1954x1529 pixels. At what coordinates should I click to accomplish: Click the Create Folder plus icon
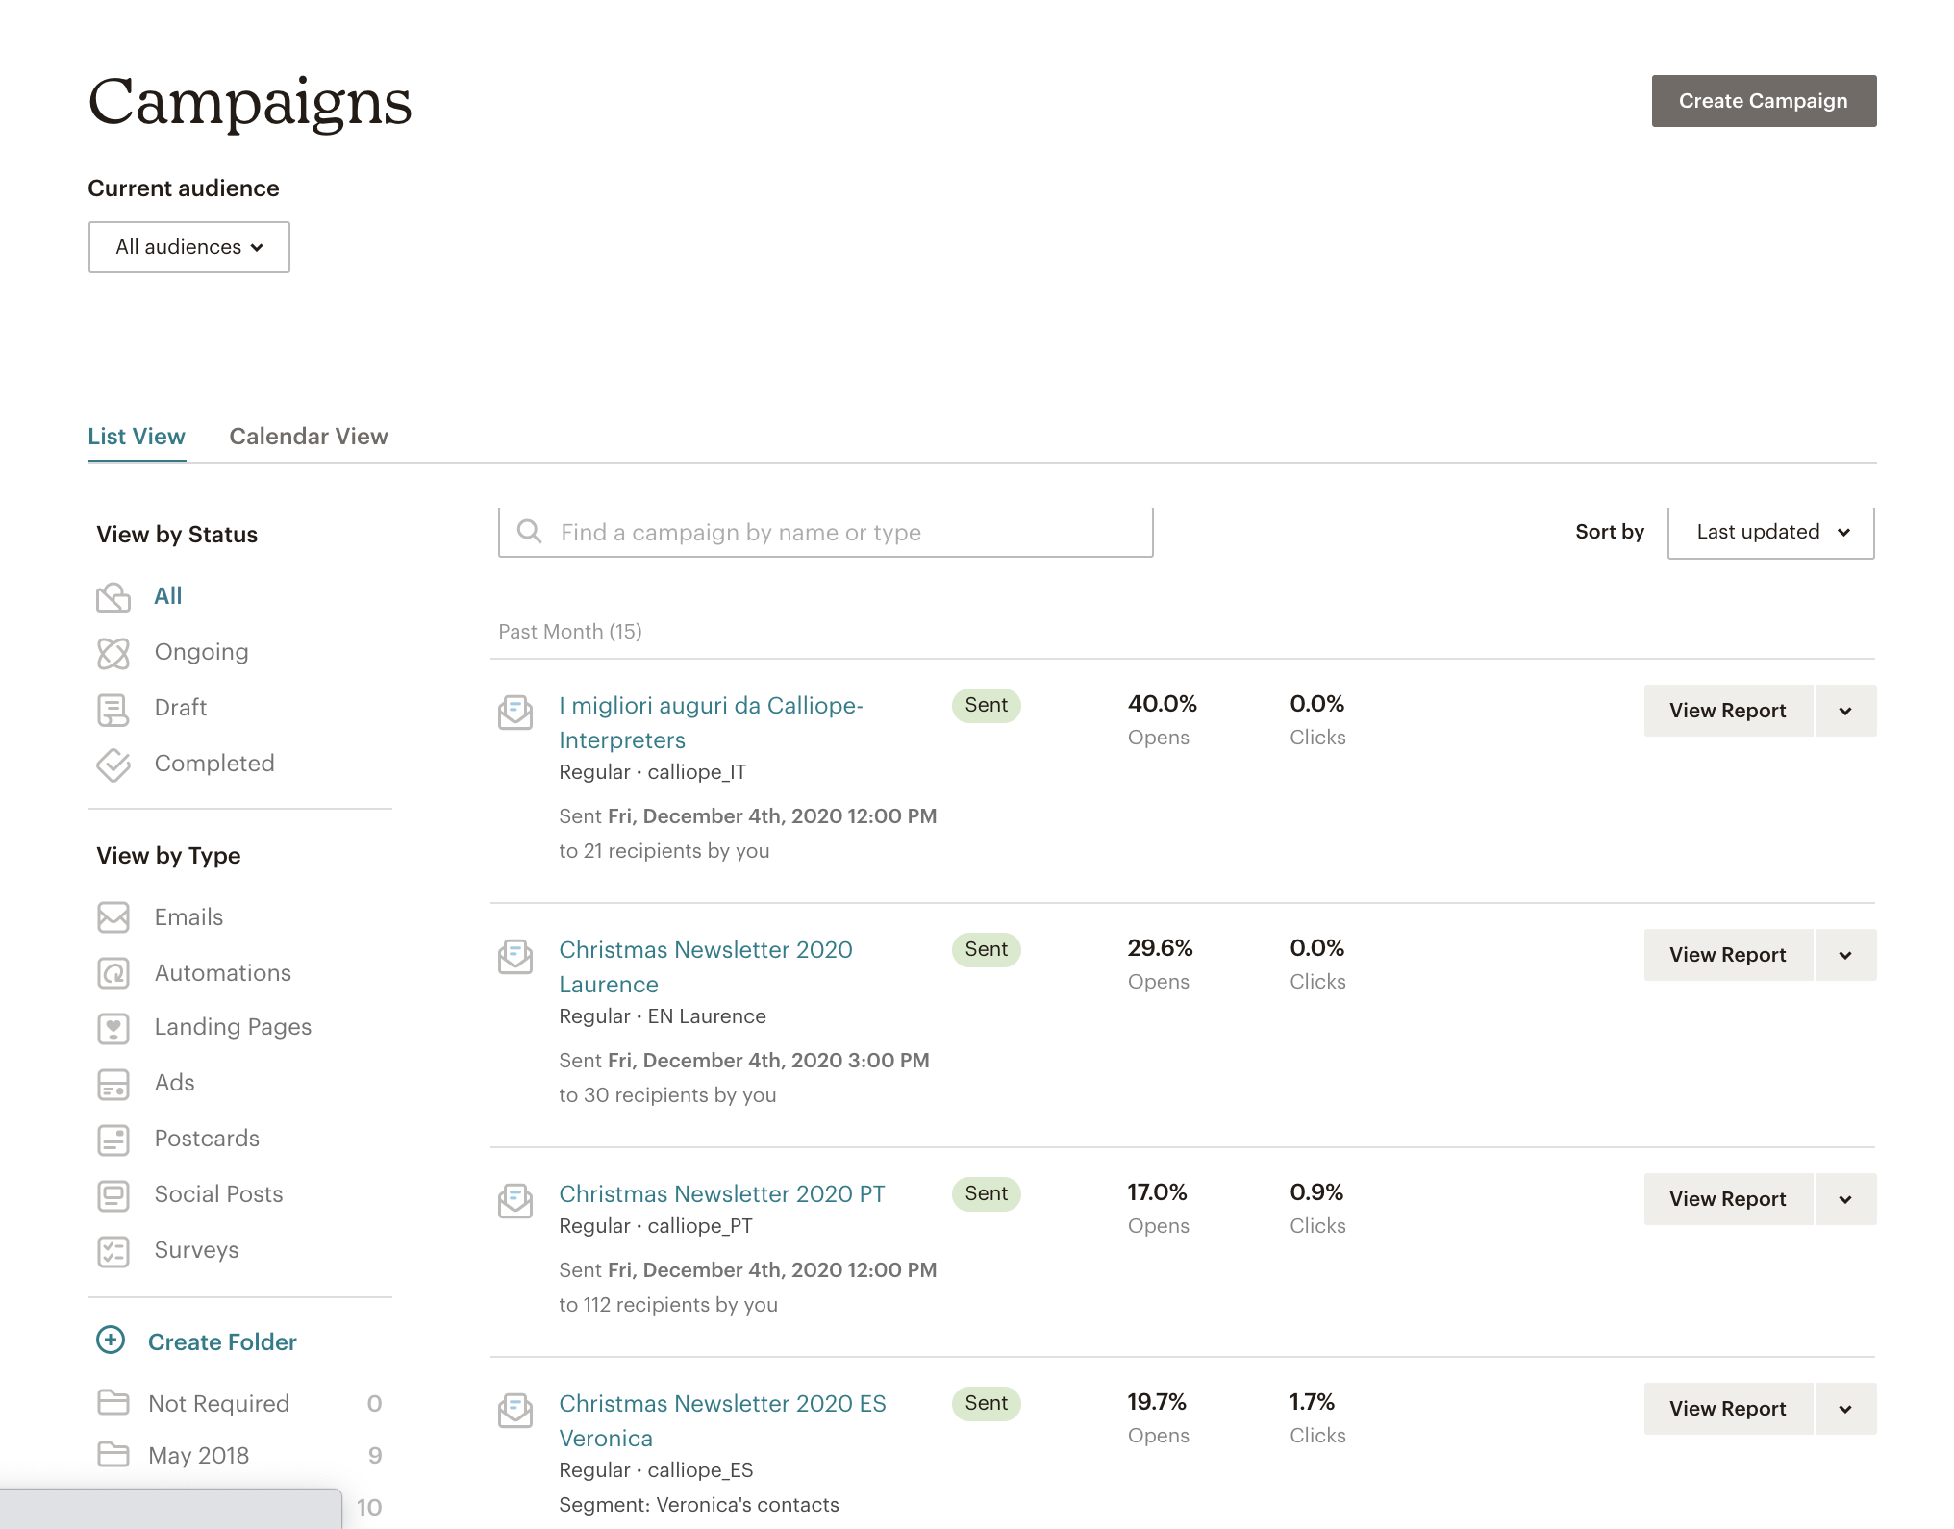click(112, 1341)
